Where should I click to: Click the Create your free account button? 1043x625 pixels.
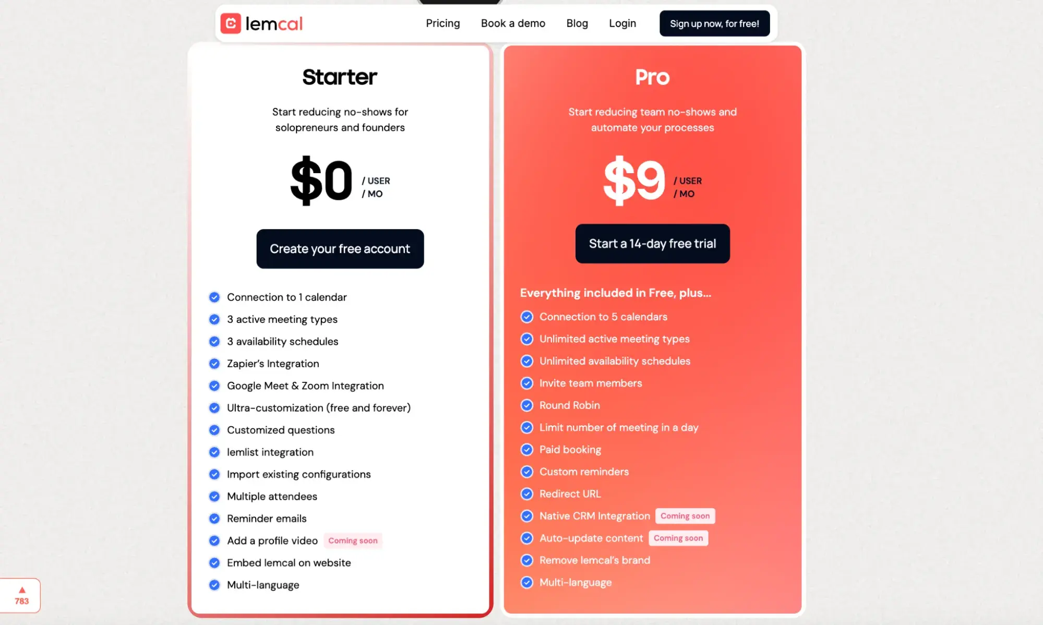[x=339, y=248]
